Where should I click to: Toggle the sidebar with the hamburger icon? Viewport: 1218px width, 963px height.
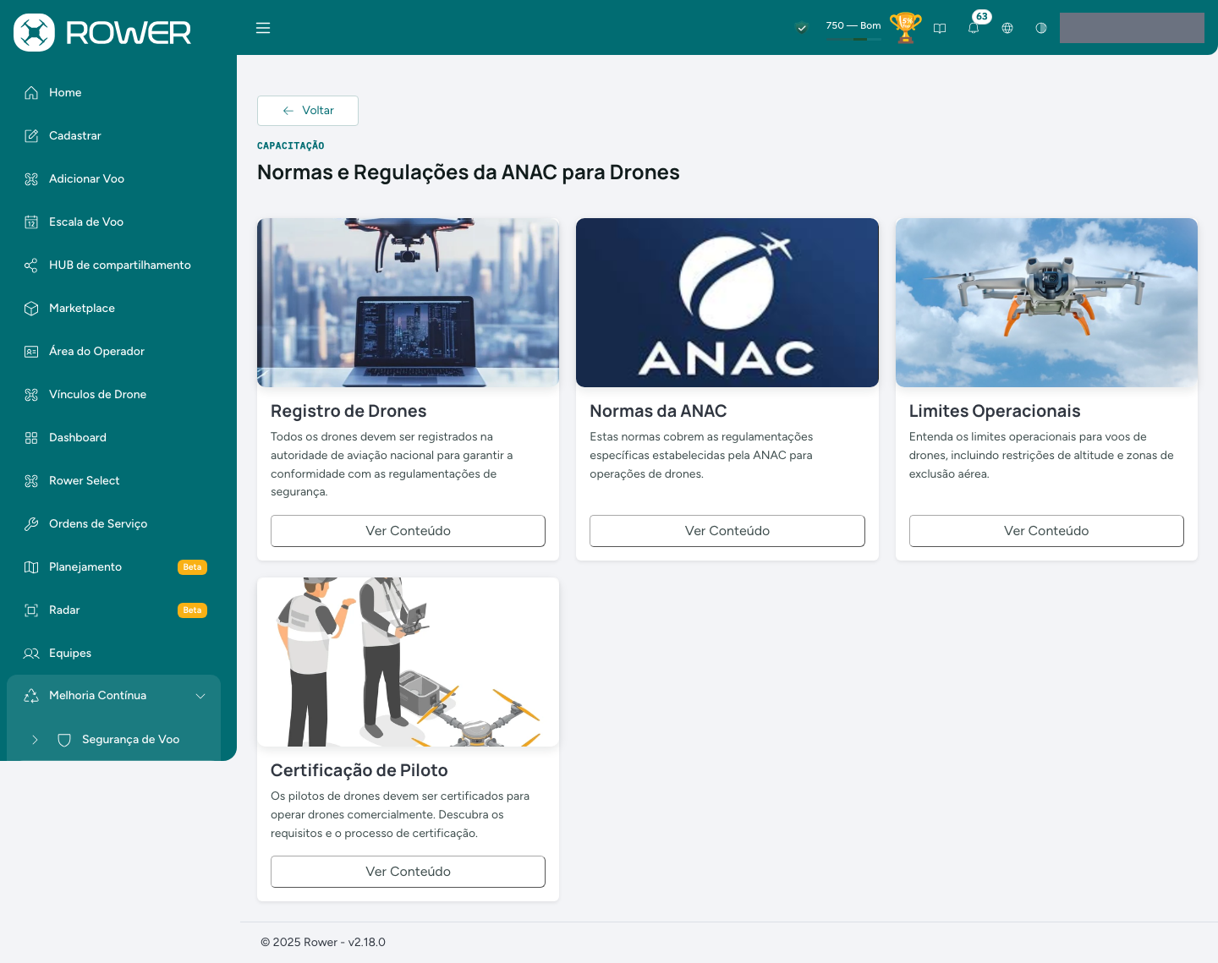pyautogui.click(x=263, y=28)
